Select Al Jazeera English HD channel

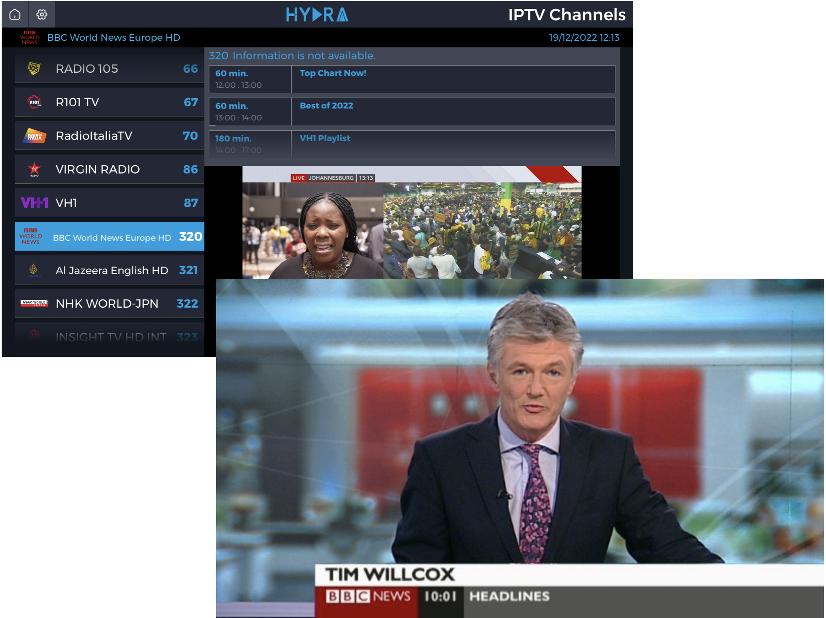click(x=110, y=270)
